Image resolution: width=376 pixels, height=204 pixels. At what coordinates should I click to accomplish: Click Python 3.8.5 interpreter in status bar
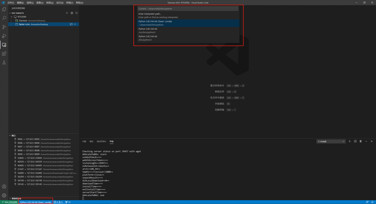[x=36, y=202]
